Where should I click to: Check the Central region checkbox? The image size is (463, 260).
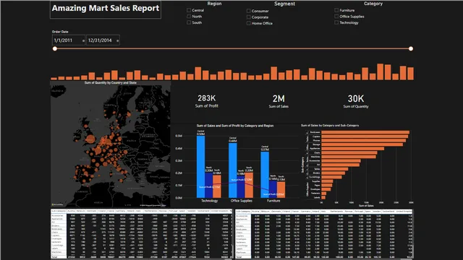click(189, 10)
